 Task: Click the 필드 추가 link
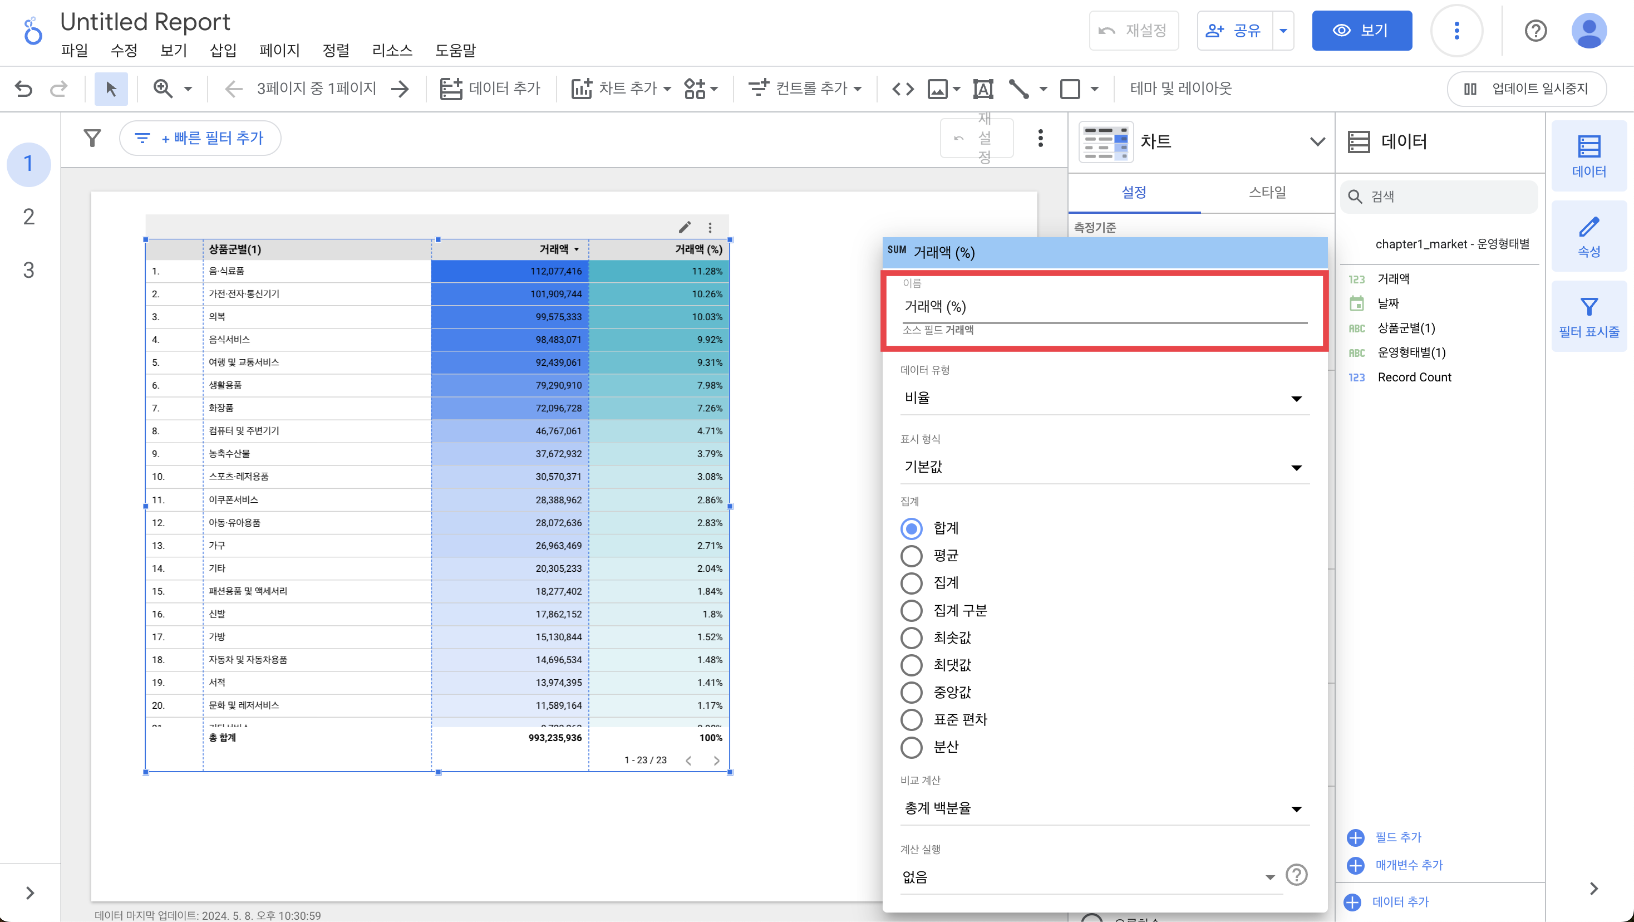[x=1397, y=837]
